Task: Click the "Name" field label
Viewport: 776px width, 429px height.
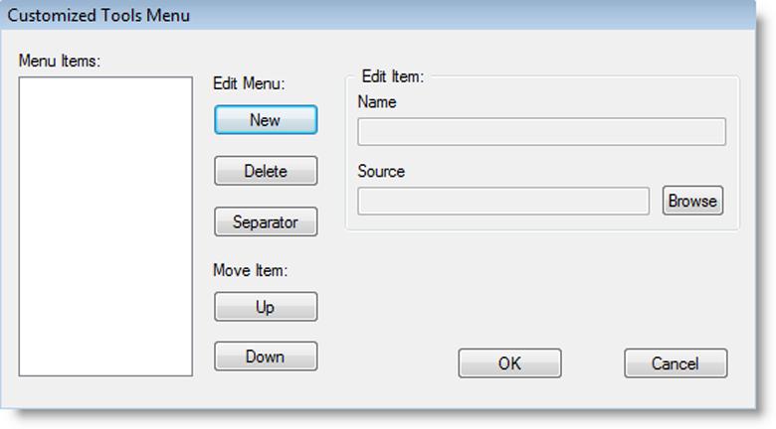Action: click(377, 102)
